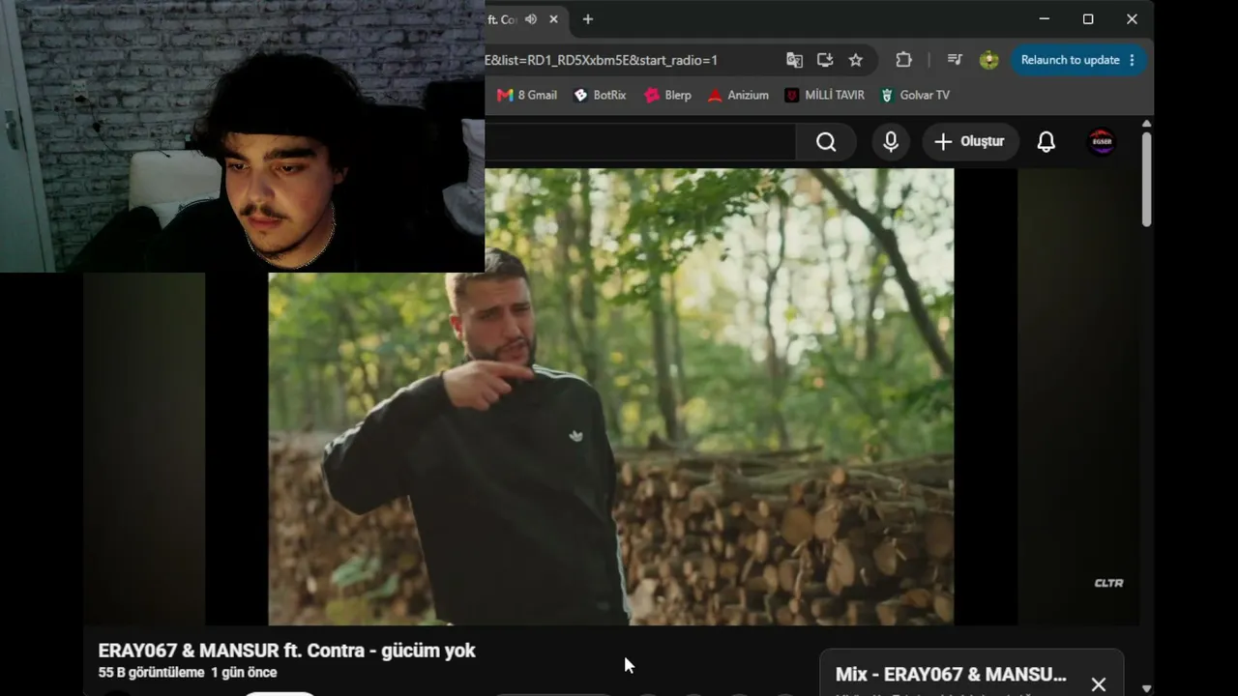Open a new Chrome tab
The width and height of the screenshot is (1238, 696).
587,19
